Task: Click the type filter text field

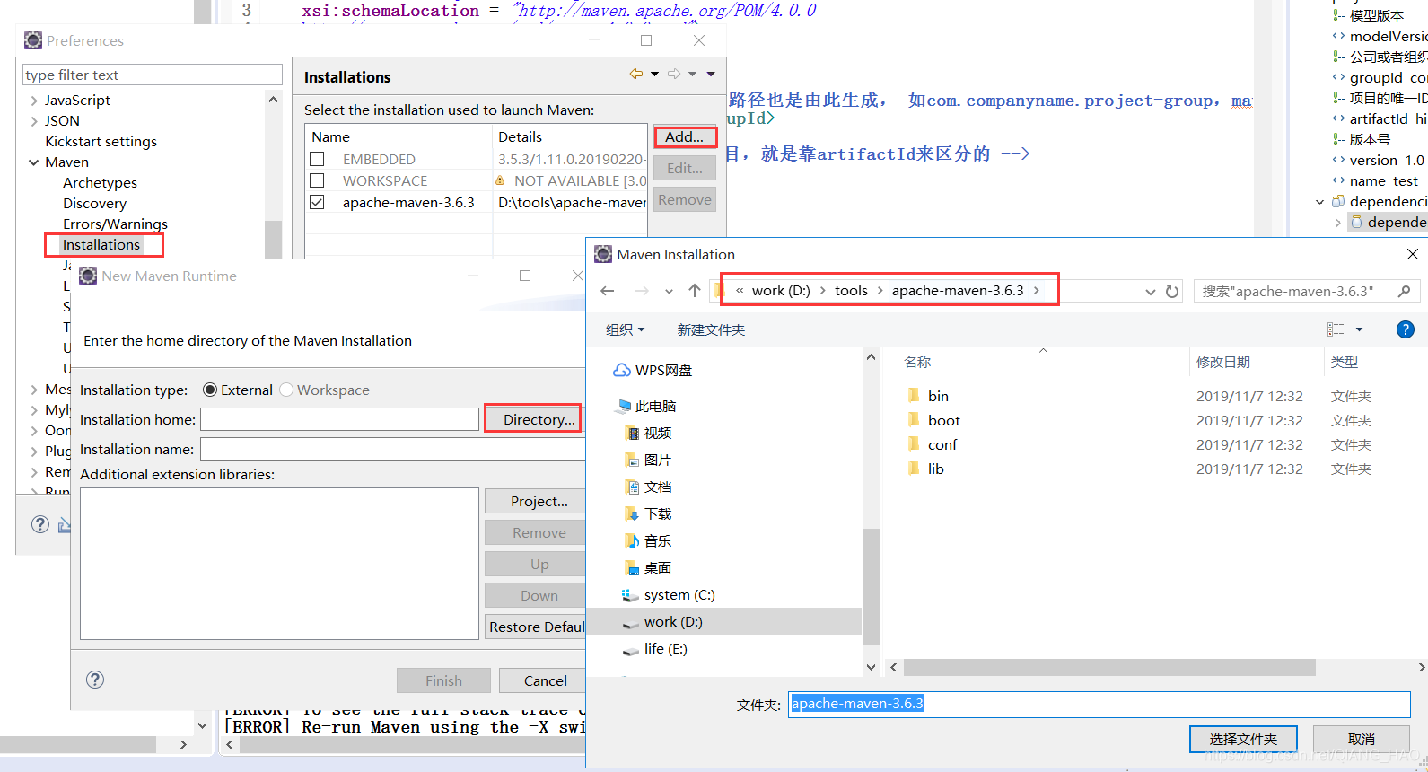Action: [153, 75]
